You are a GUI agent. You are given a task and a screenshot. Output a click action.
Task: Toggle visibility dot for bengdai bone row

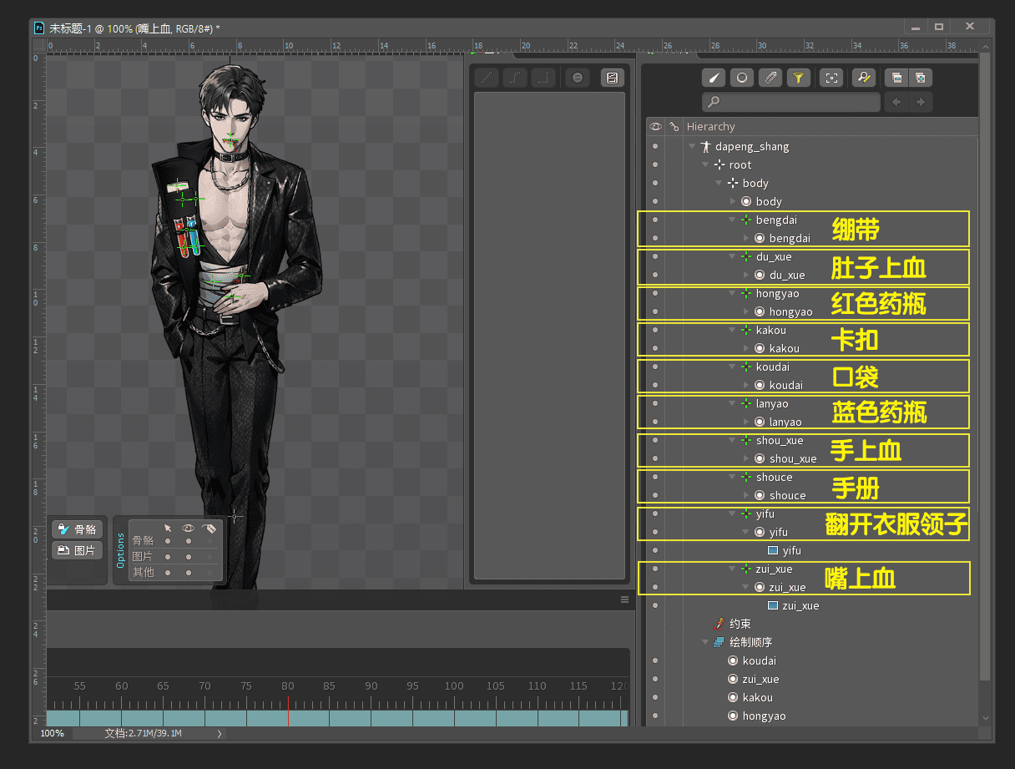click(655, 220)
